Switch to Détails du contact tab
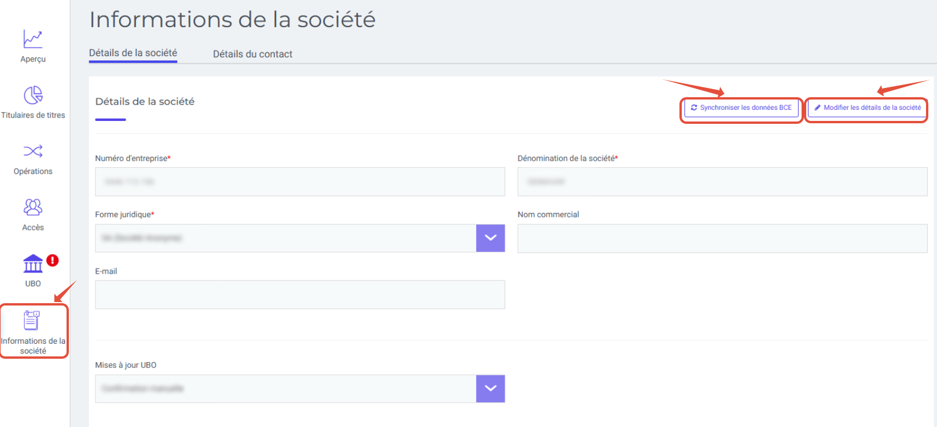The width and height of the screenshot is (937, 427). point(252,54)
